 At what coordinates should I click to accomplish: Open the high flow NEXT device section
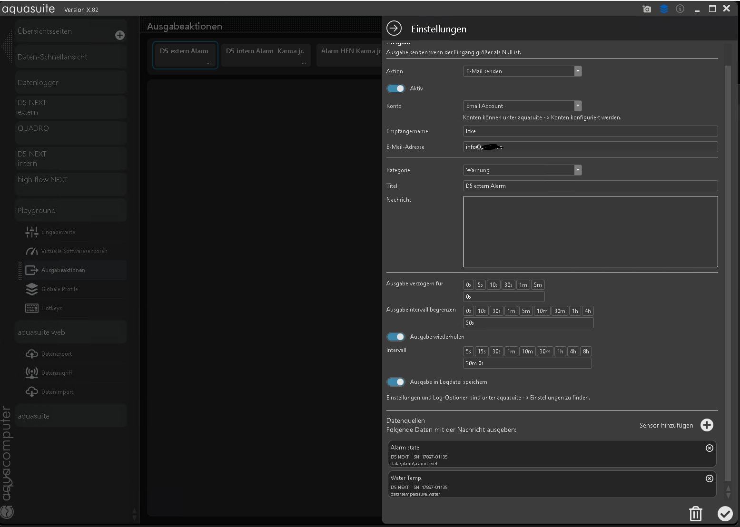pos(71,185)
